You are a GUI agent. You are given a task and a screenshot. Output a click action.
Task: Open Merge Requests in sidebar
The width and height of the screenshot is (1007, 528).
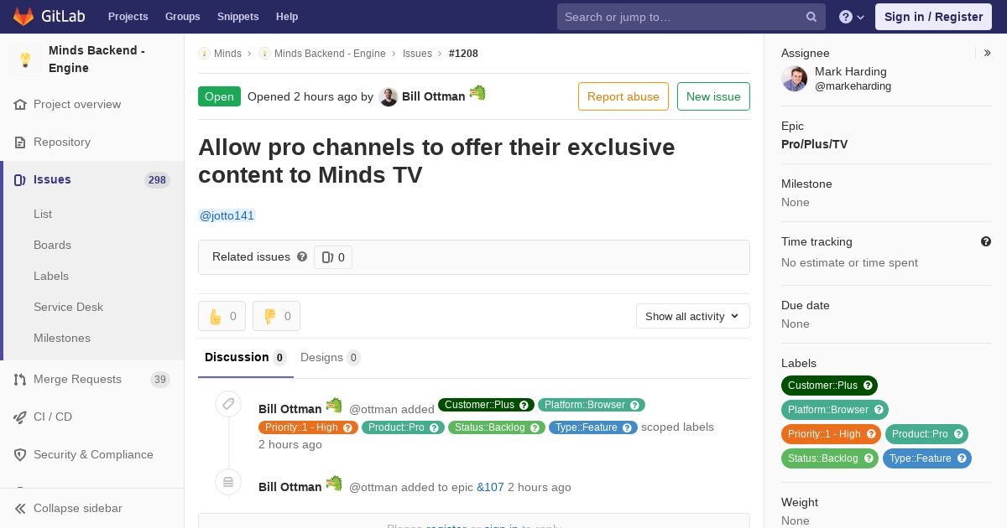pos(77,379)
